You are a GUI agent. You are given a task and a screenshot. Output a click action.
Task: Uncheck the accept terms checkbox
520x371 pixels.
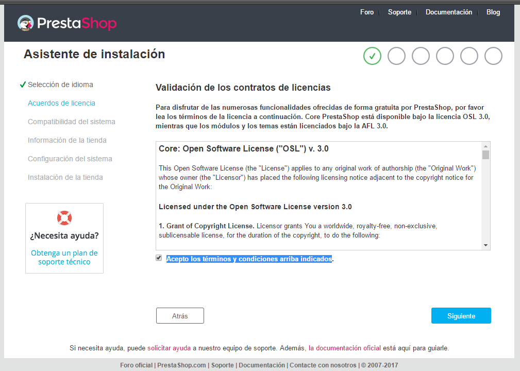click(159, 258)
